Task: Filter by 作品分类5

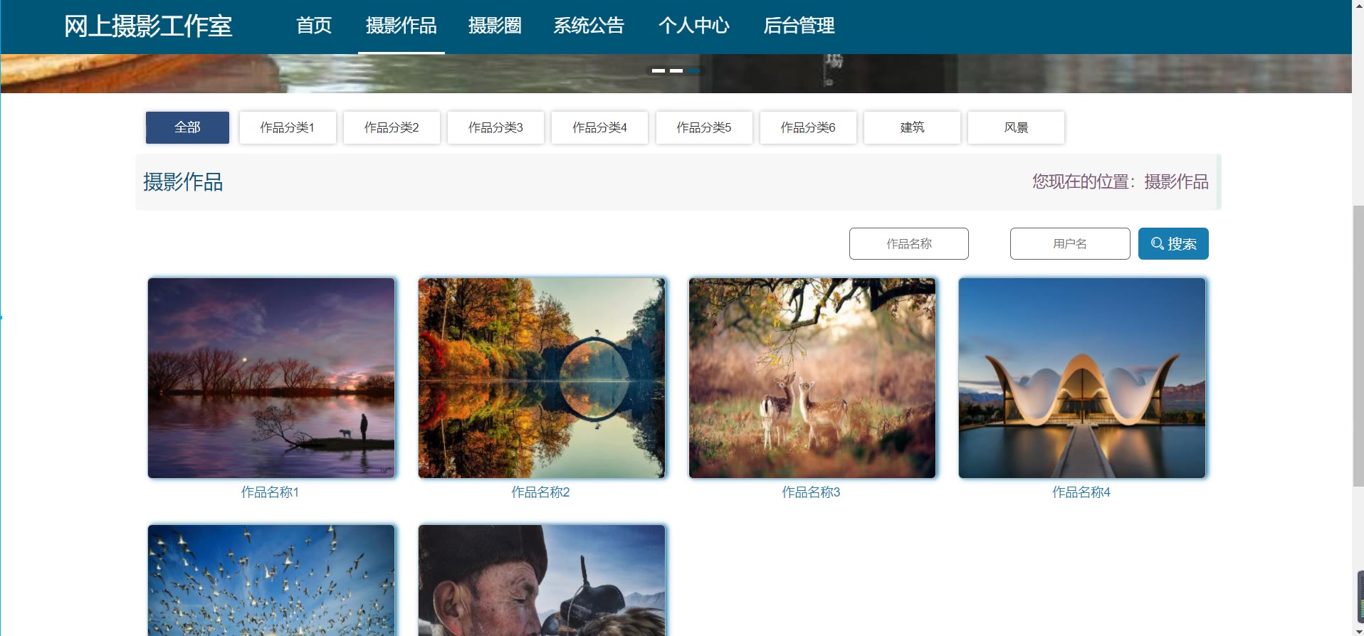Action: (x=704, y=127)
